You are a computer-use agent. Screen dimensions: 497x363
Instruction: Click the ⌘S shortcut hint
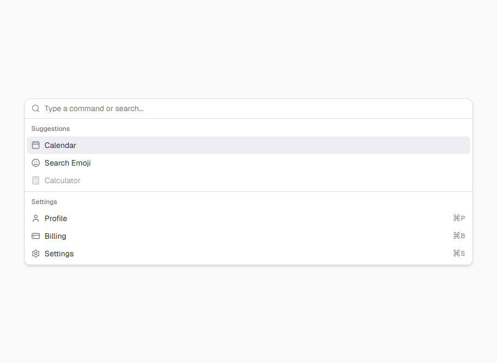(459, 254)
